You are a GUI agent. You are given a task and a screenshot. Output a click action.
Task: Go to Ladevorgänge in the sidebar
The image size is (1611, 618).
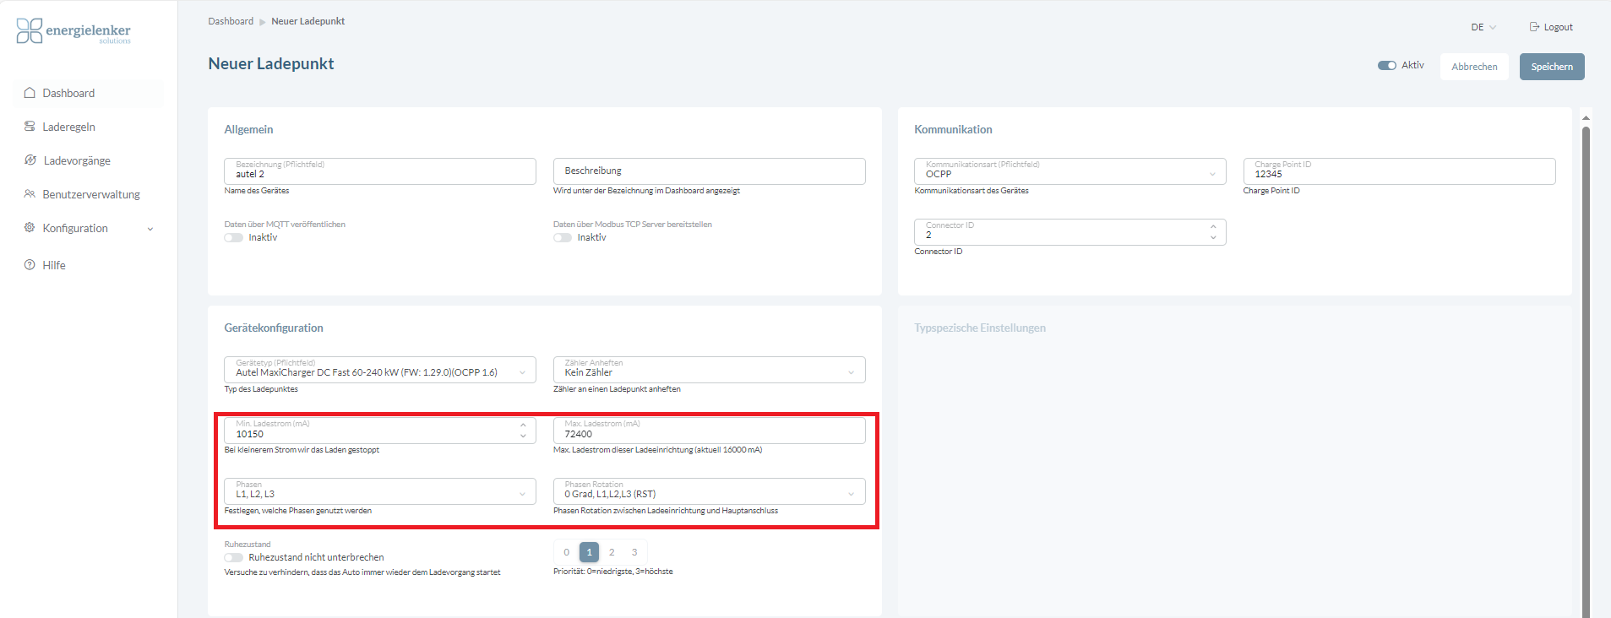pyautogui.click(x=77, y=160)
